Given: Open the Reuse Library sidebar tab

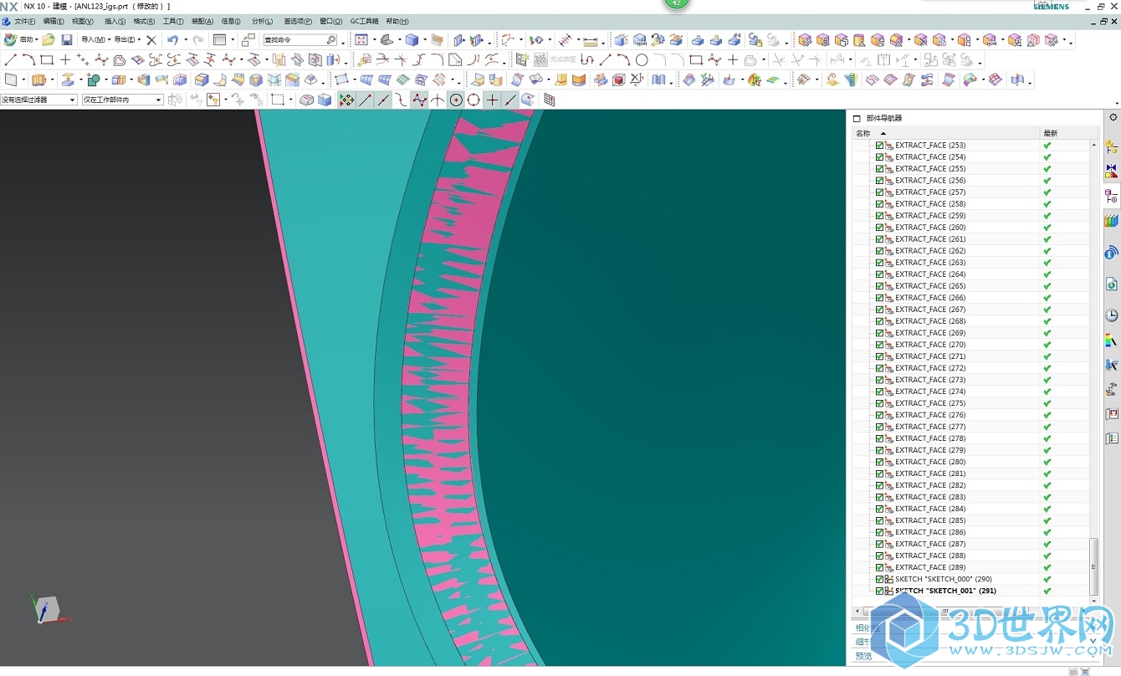Looking at the screenshot, I should coord(1112,221).
